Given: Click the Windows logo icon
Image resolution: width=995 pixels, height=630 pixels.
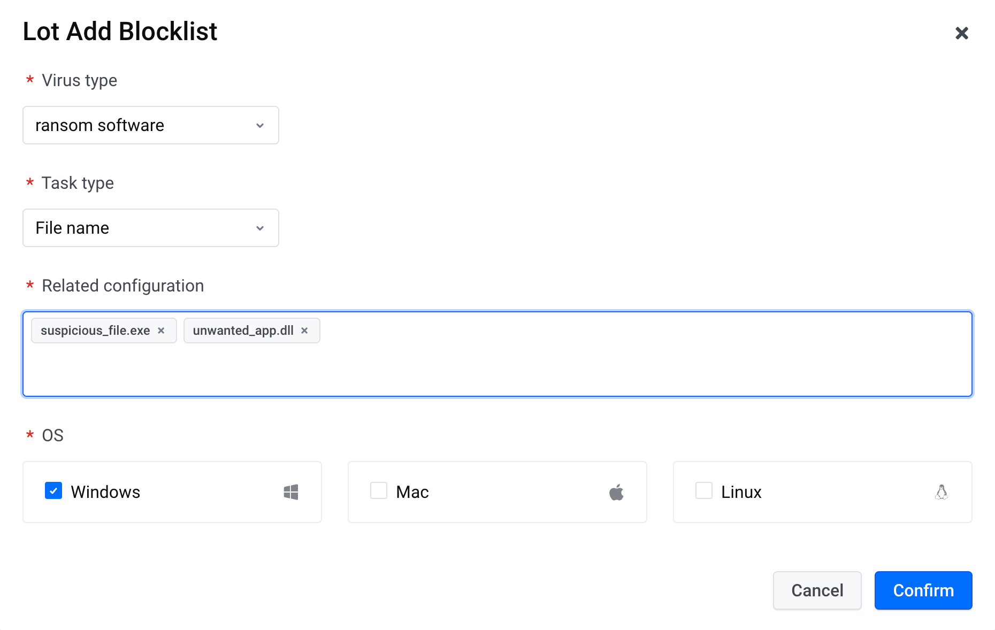Looking at the screenshot, I should (291, 492).
